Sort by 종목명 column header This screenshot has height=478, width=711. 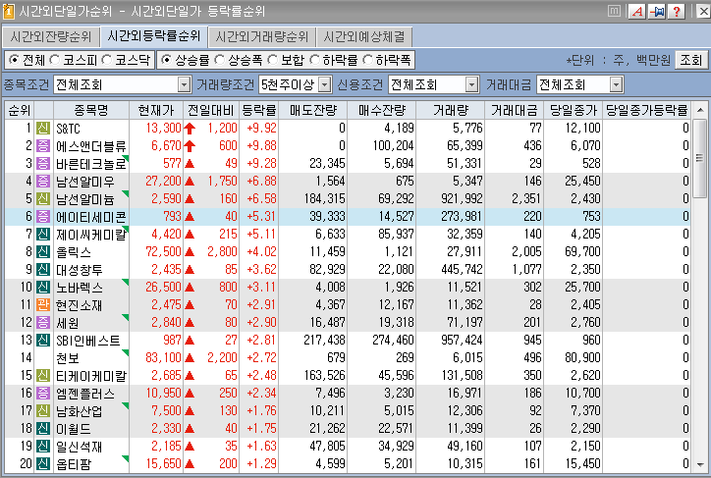(x=91, y=110)
